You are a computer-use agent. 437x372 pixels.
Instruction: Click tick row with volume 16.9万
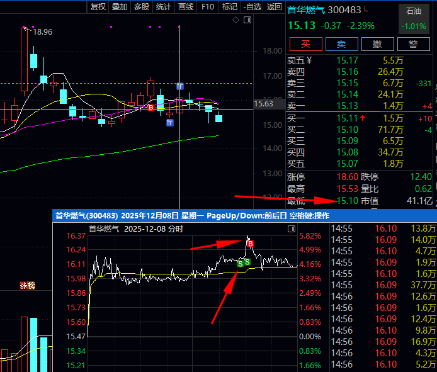point(383,342)
